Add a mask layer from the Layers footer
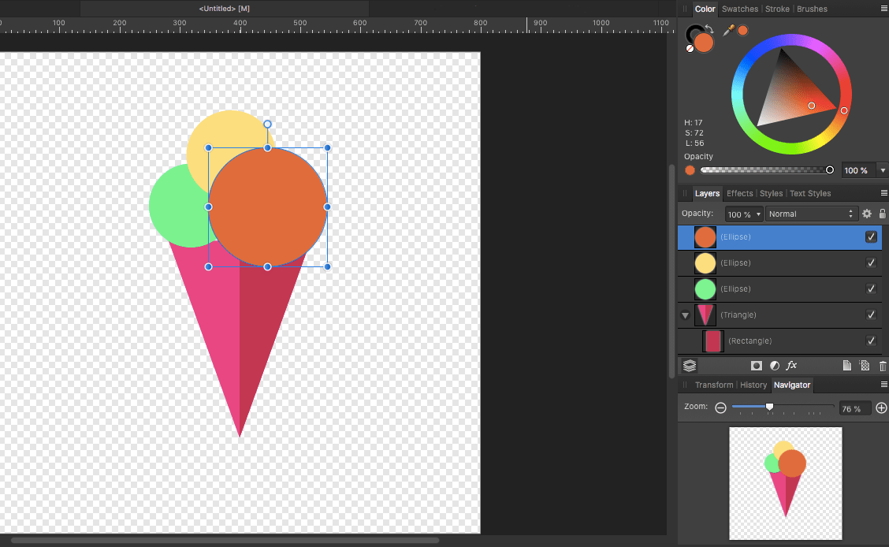The height and width of the screenshot is (547, 889). (757, 366)
